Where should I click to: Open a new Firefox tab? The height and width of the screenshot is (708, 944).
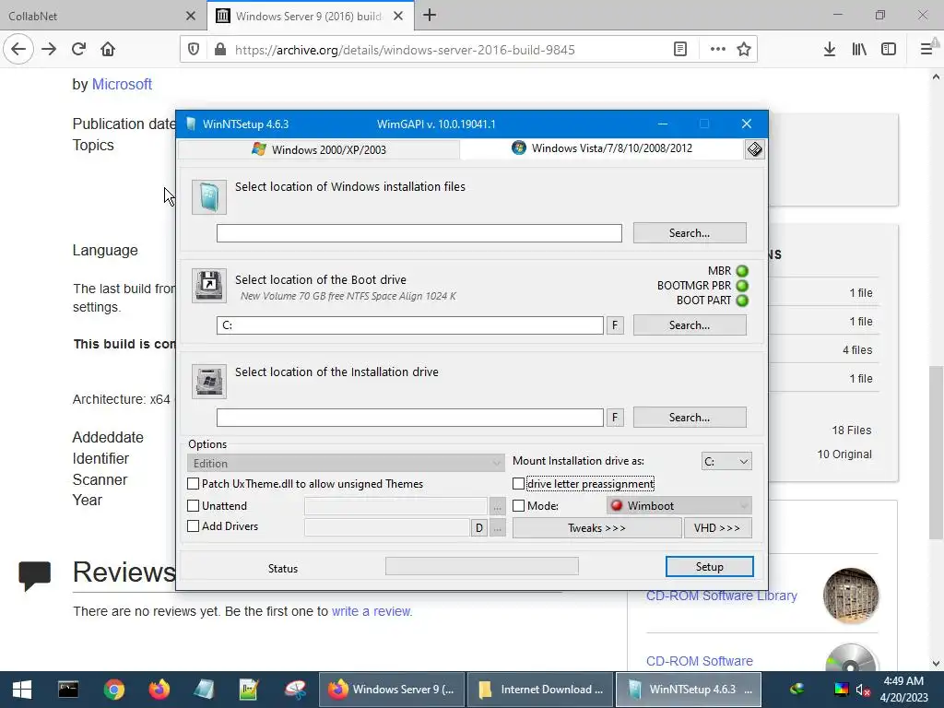click(x=430, y=16)
